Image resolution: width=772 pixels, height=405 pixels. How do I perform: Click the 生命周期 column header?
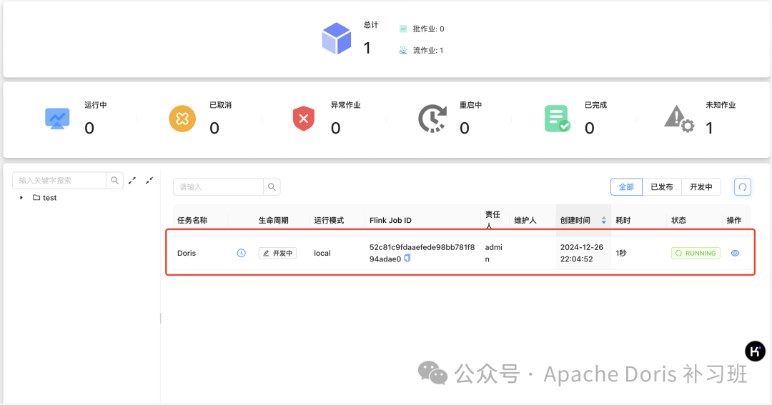[273, 221]
